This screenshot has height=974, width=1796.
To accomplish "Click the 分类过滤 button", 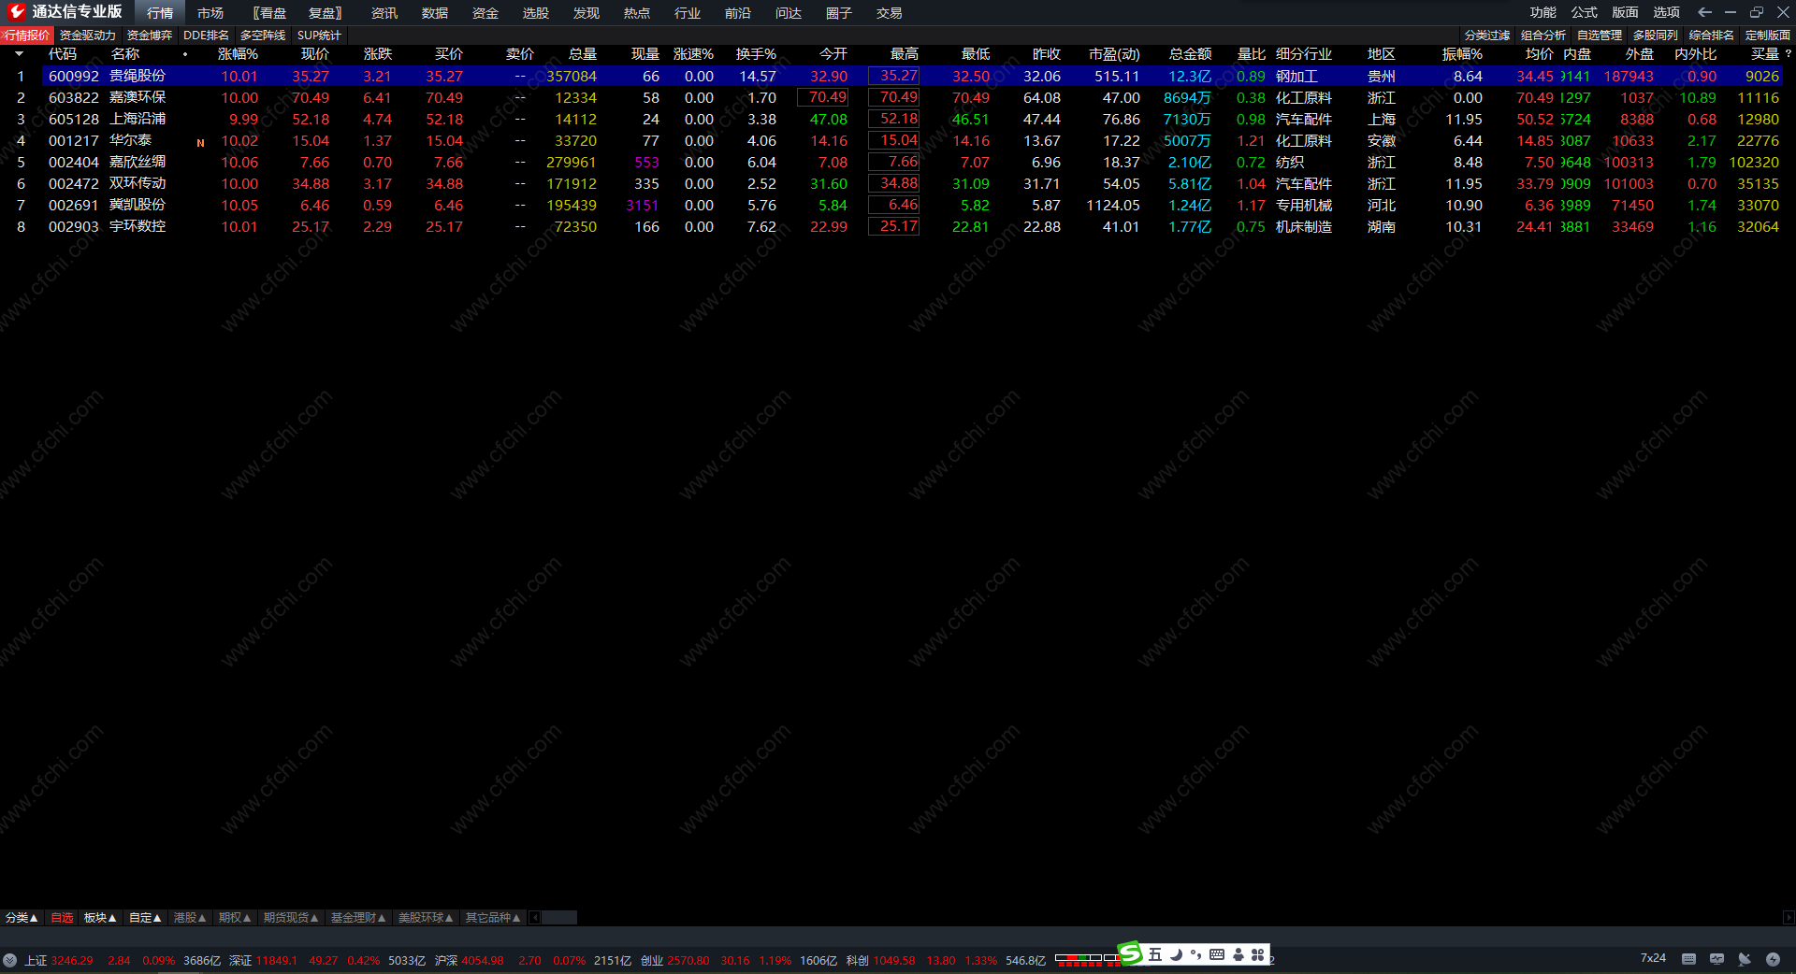I will pos(1487,36).
